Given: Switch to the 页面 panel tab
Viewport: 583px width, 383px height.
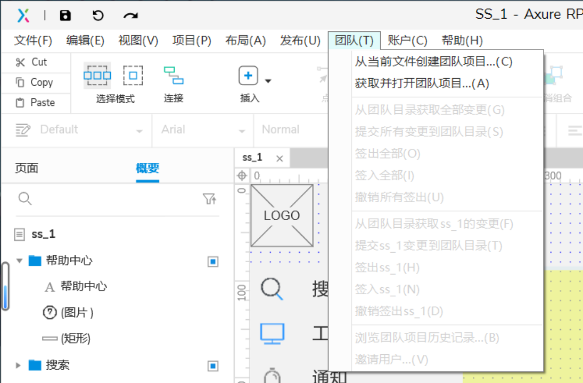Looking at the screenshot, I should pyautogui.click(x=27, y=168).
